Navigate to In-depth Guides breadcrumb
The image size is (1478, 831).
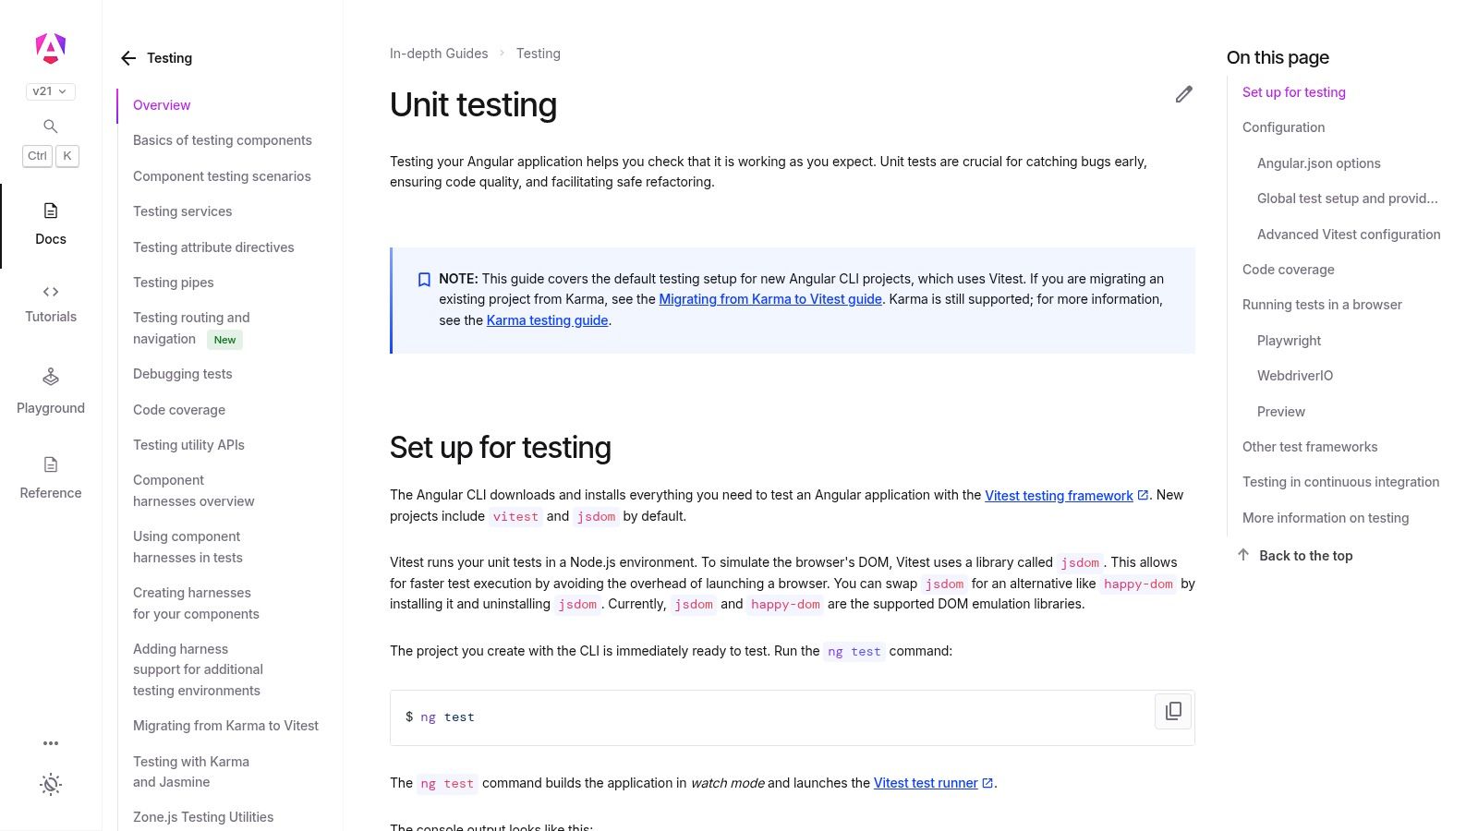click(x=439, y=53)
